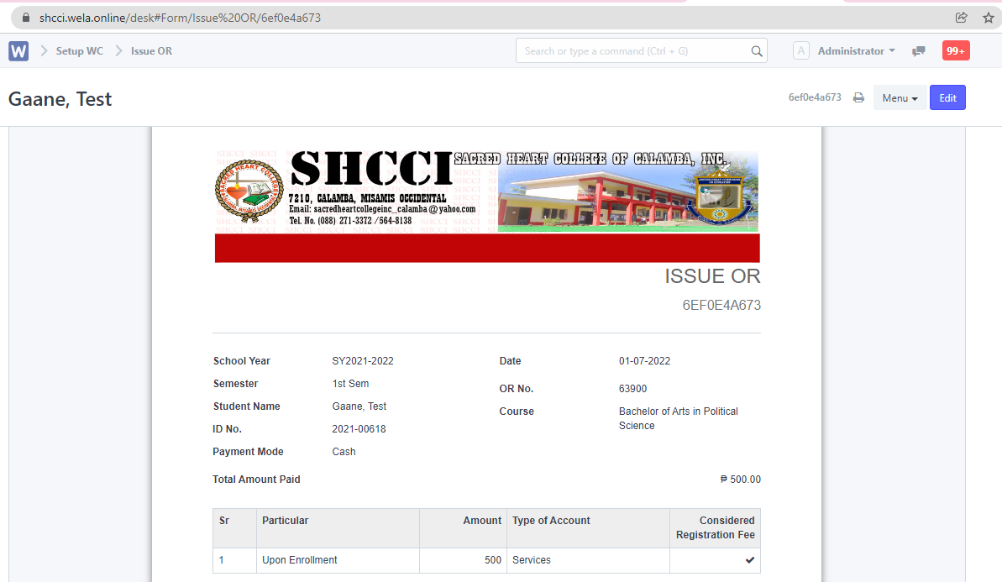The height and width of the screenshot is (582, 1002).
Task: Click the school seal logo in letterhead
Action: point(248,191)
